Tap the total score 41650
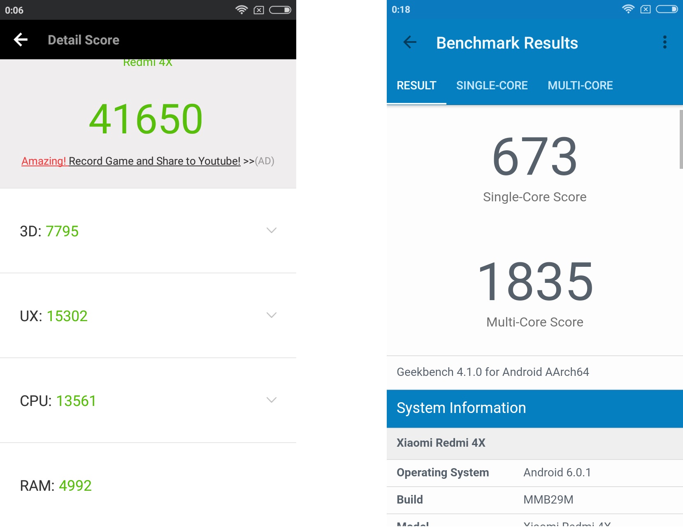683x527 pixels. (146, 119)
